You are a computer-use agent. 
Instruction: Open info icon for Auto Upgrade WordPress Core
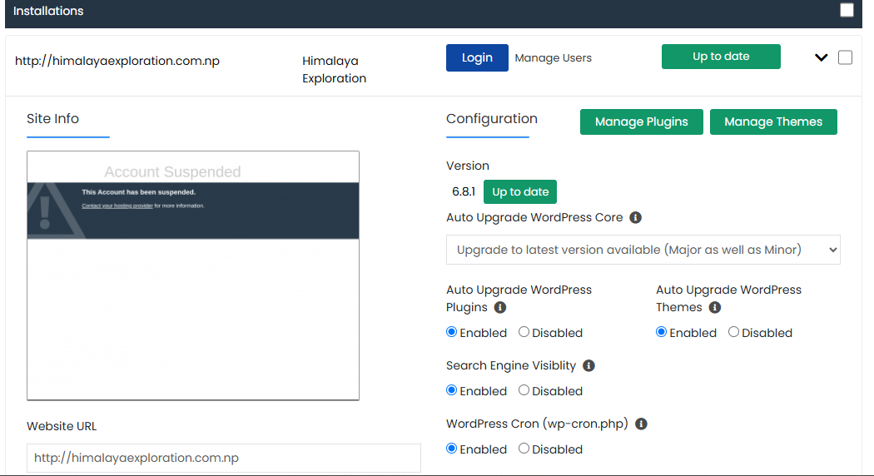(635, 217)
